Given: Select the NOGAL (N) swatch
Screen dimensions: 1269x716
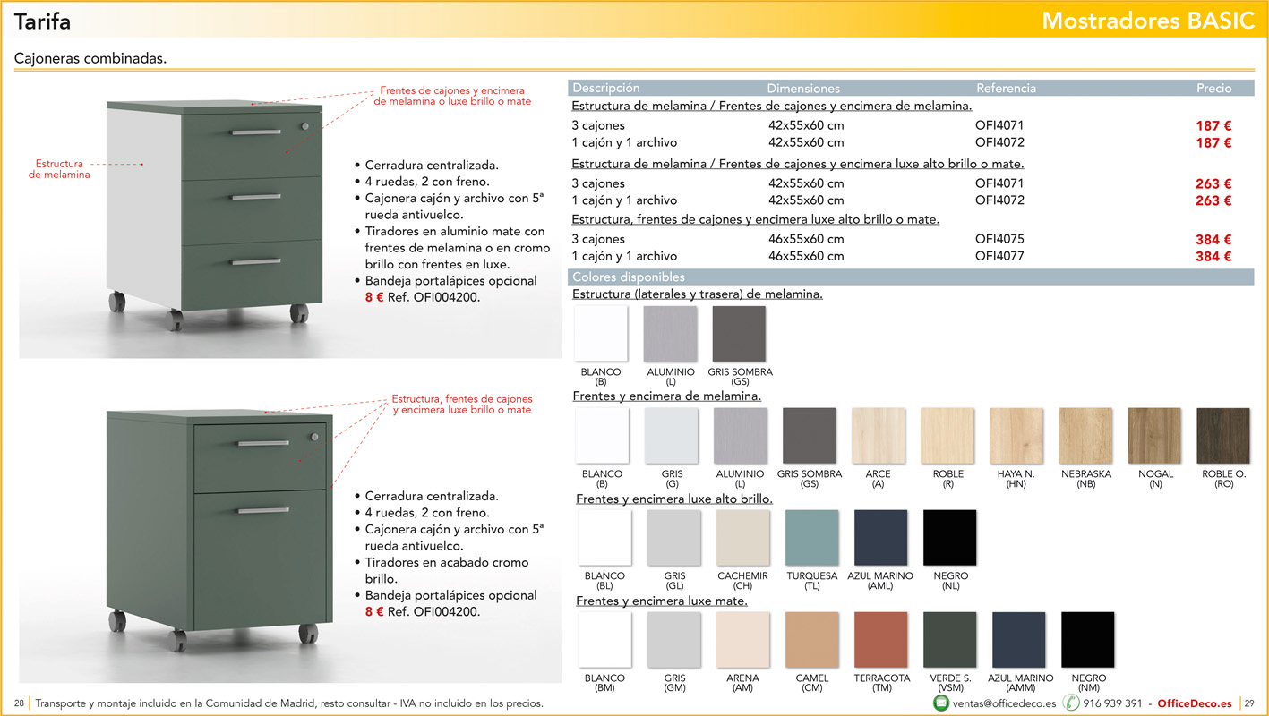Looking at the screenshot, I should [1154, 436].
